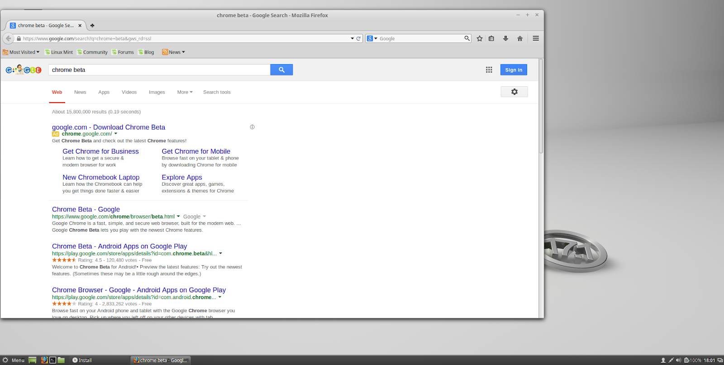Open dropdown arrow after beta.html result URL

[x=178, y=216]
